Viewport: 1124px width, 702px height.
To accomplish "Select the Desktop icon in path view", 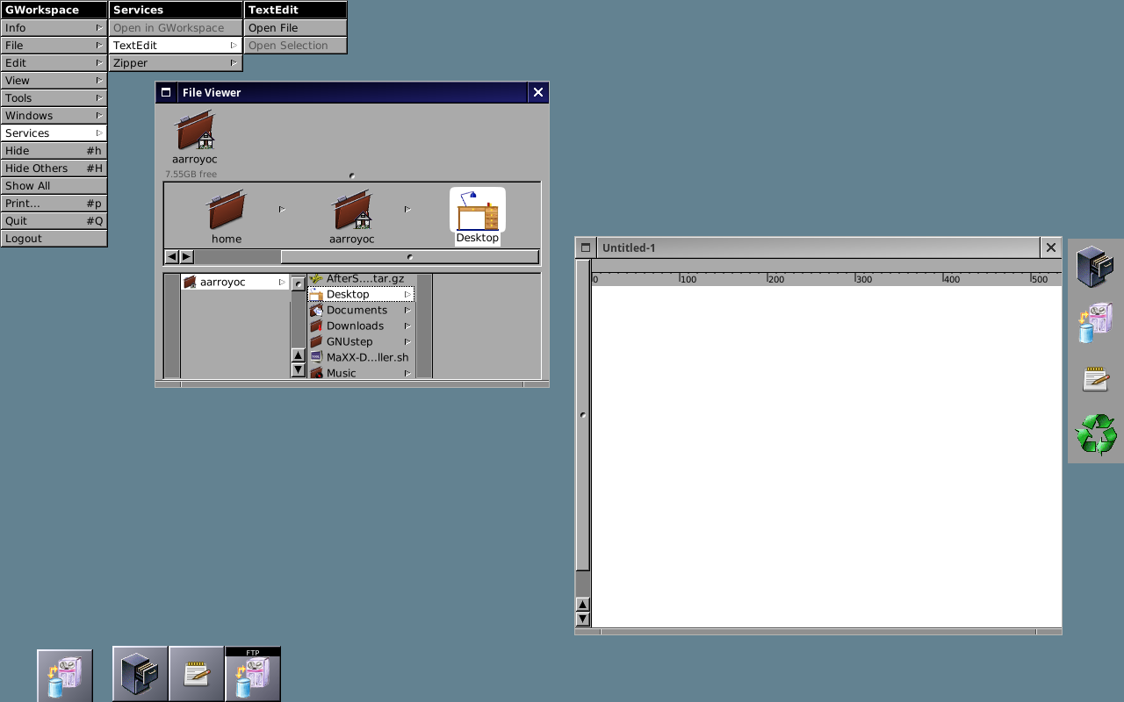I will (477, 215).
